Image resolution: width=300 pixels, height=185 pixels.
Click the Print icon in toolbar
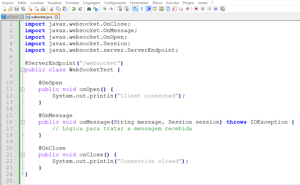pos(43,9)
